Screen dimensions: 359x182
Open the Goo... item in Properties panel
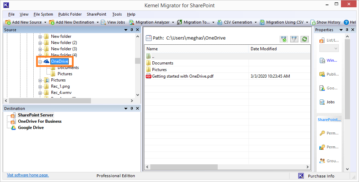click(328, 88)
